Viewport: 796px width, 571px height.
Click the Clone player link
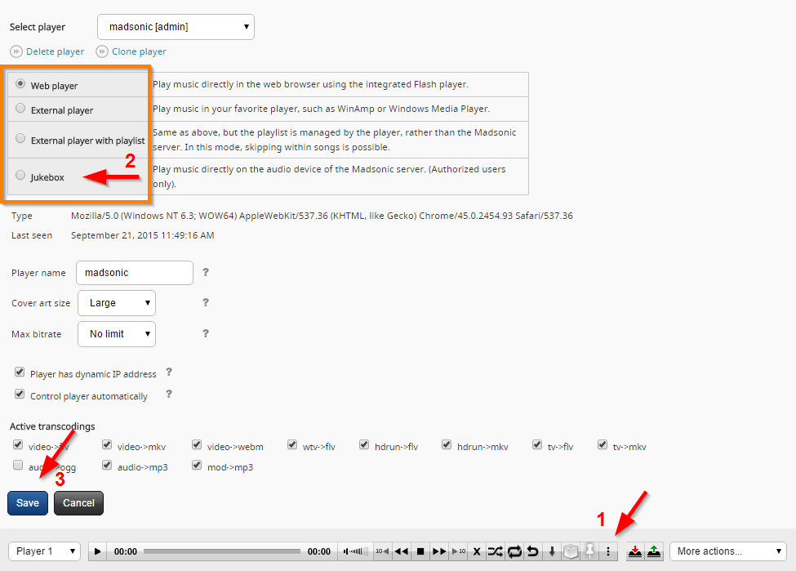(138, 51)
